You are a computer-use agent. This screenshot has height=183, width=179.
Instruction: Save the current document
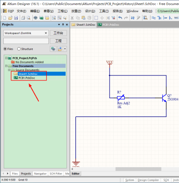coord(16,18)
